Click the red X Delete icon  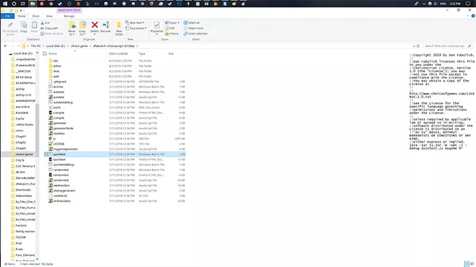pos(95,25)
